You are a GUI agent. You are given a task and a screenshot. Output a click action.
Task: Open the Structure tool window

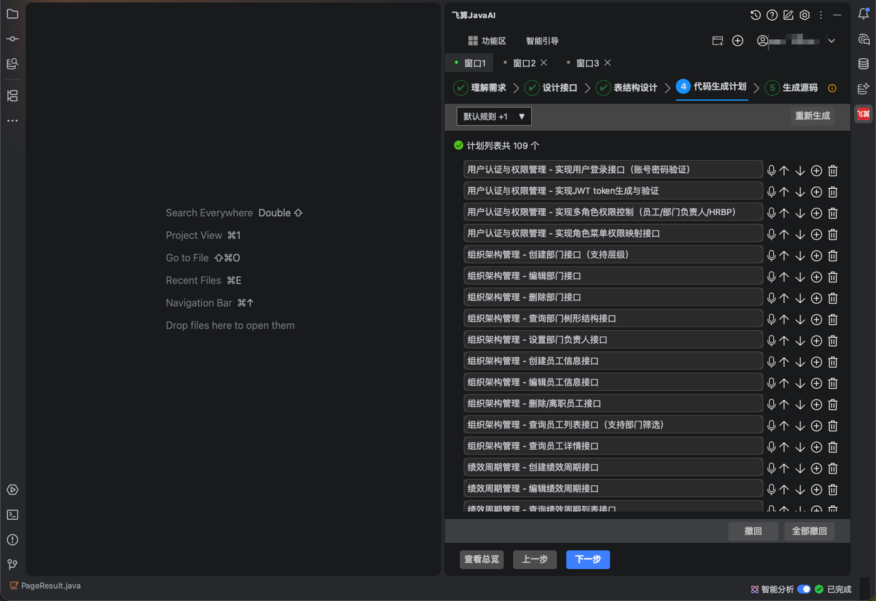point(12,96)
